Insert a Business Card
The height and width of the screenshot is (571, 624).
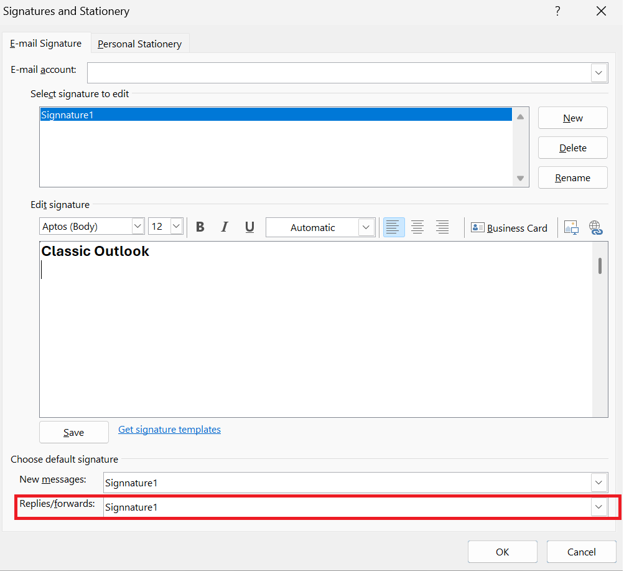(509, 228)
